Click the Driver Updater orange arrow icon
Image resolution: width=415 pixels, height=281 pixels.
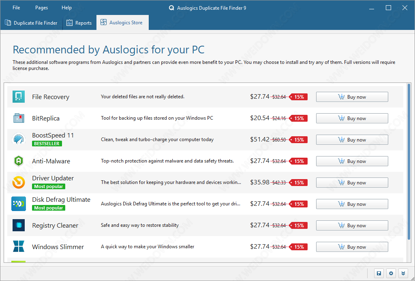[x=19, y=182]
